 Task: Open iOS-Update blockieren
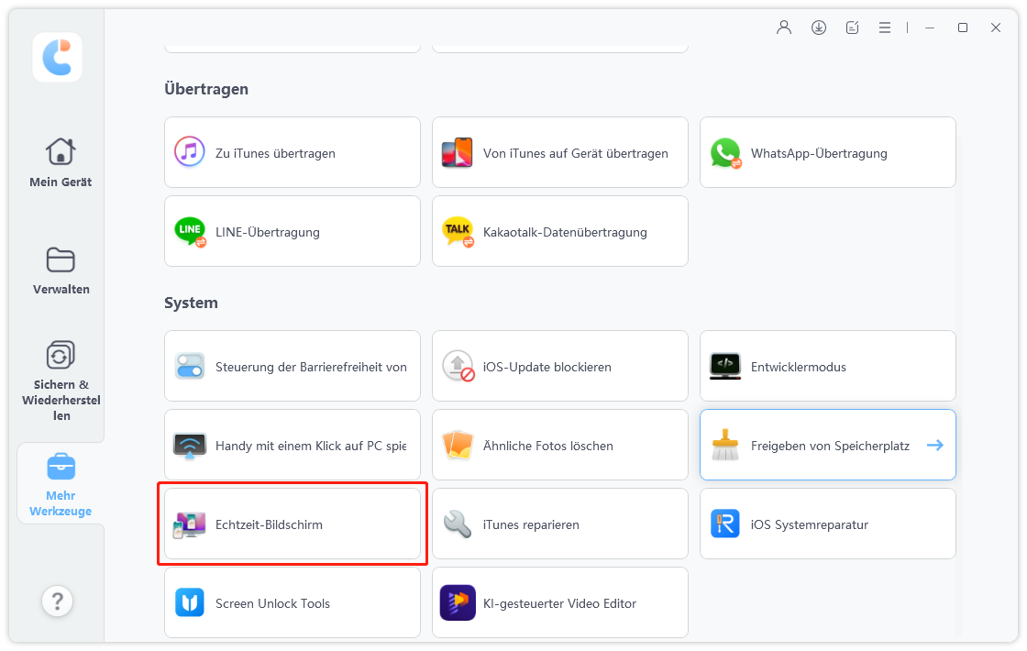(x=560, y=366)
